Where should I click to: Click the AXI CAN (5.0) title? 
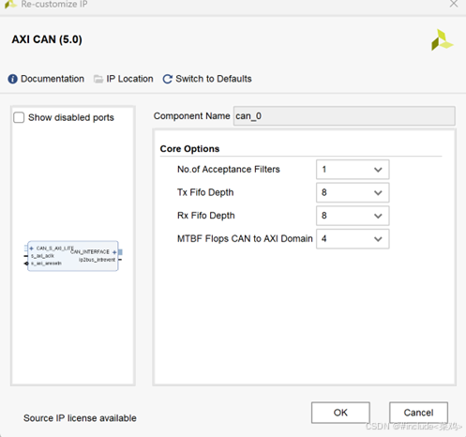(x=47, y=39)
